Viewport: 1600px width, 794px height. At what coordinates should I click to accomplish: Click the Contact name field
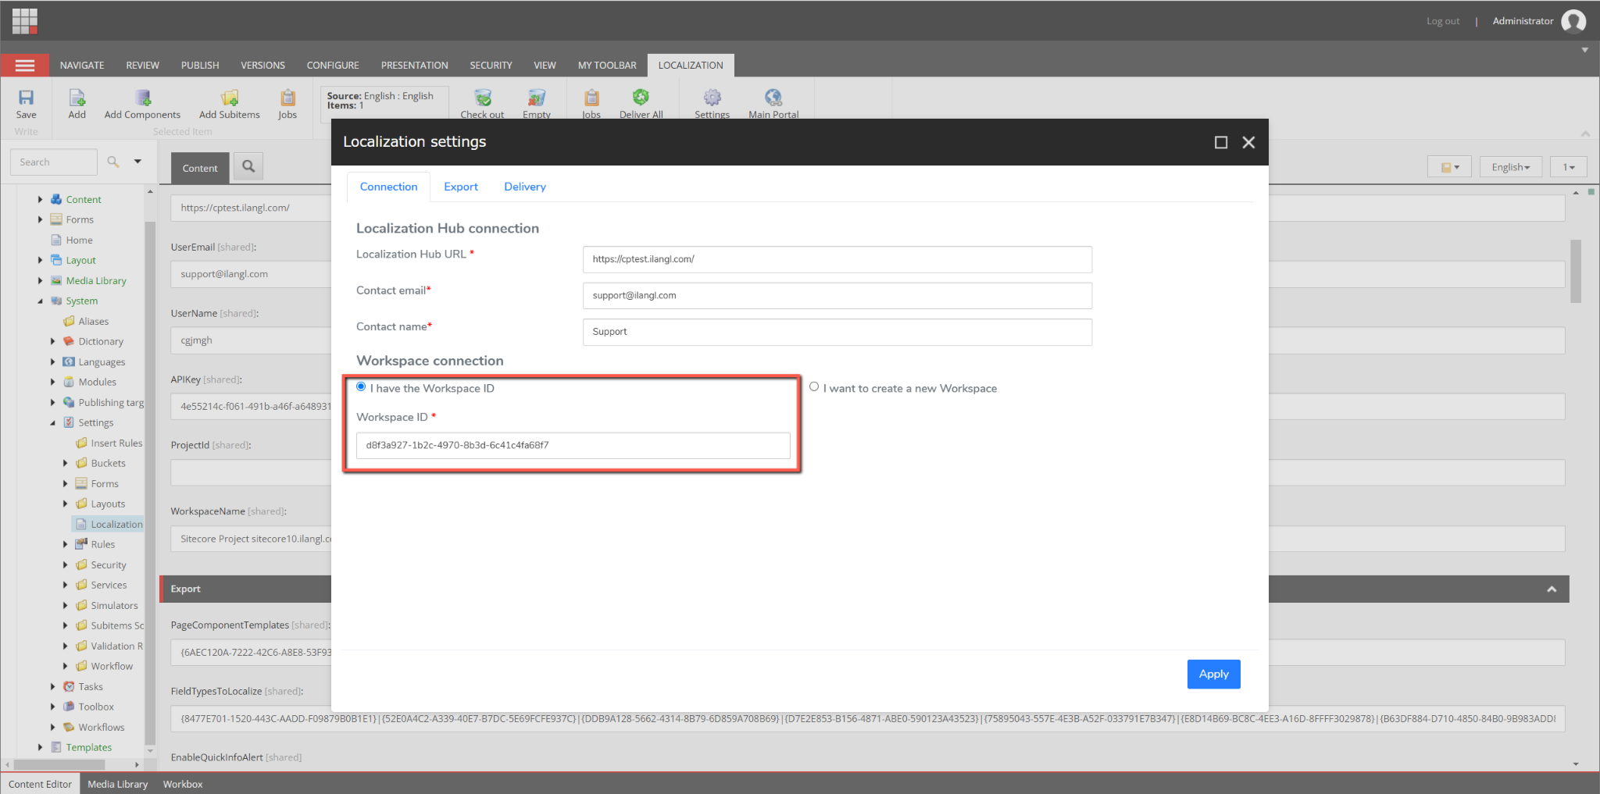[837, 332]
